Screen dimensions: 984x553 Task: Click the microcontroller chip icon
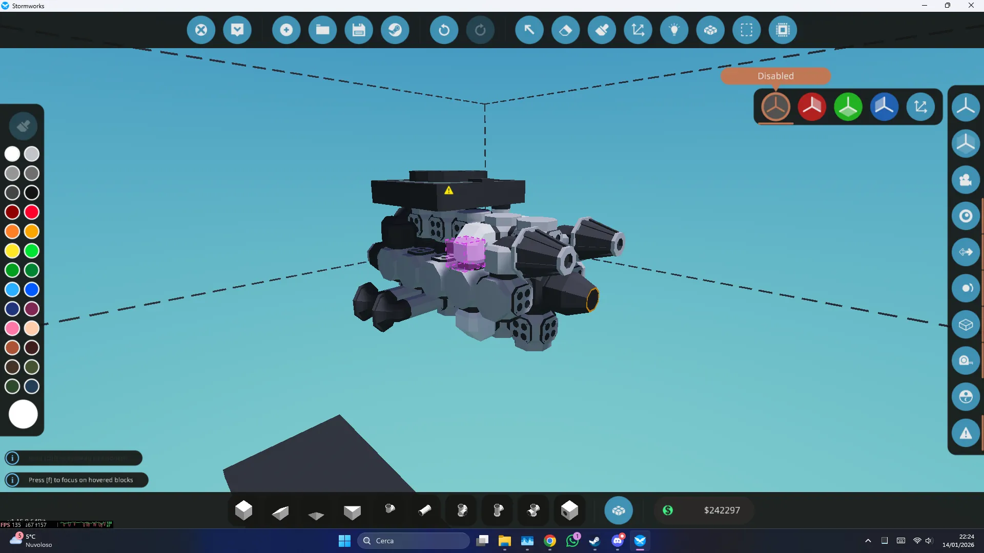[783, 30]
